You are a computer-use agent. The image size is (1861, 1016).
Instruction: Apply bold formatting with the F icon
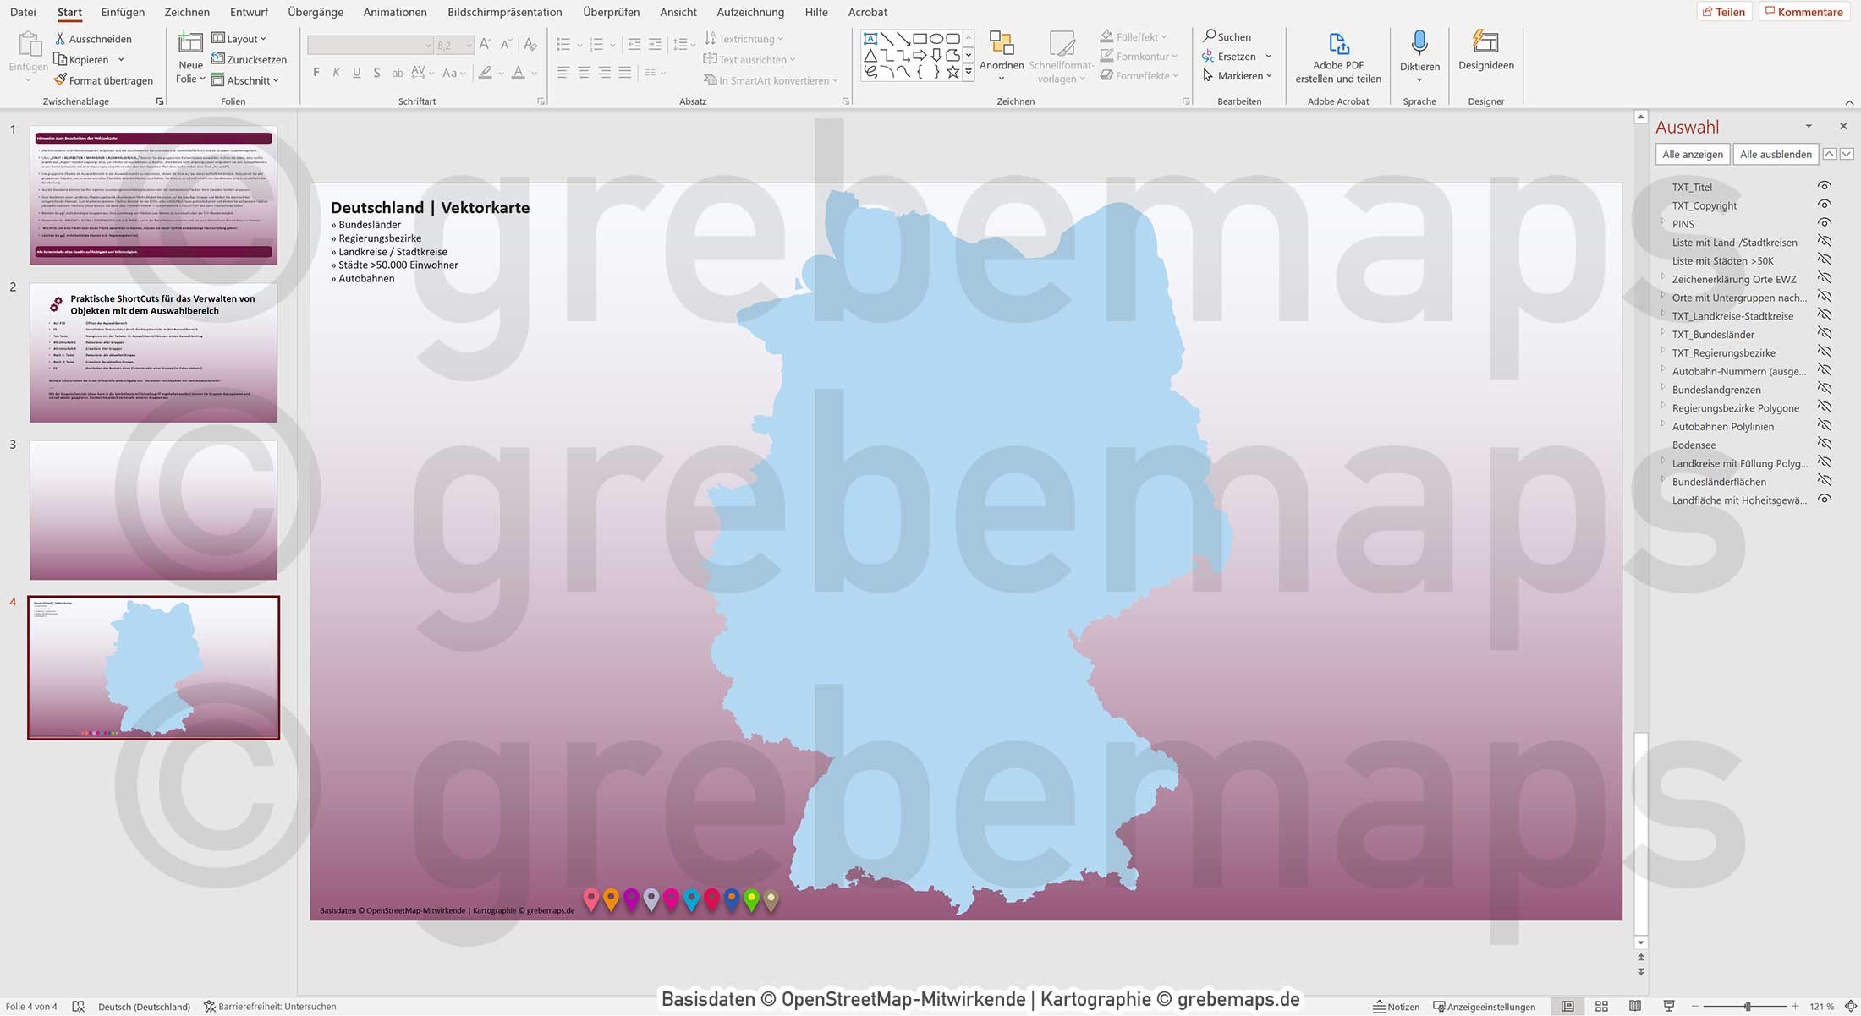pyautogui.click(x=316, y=73)
